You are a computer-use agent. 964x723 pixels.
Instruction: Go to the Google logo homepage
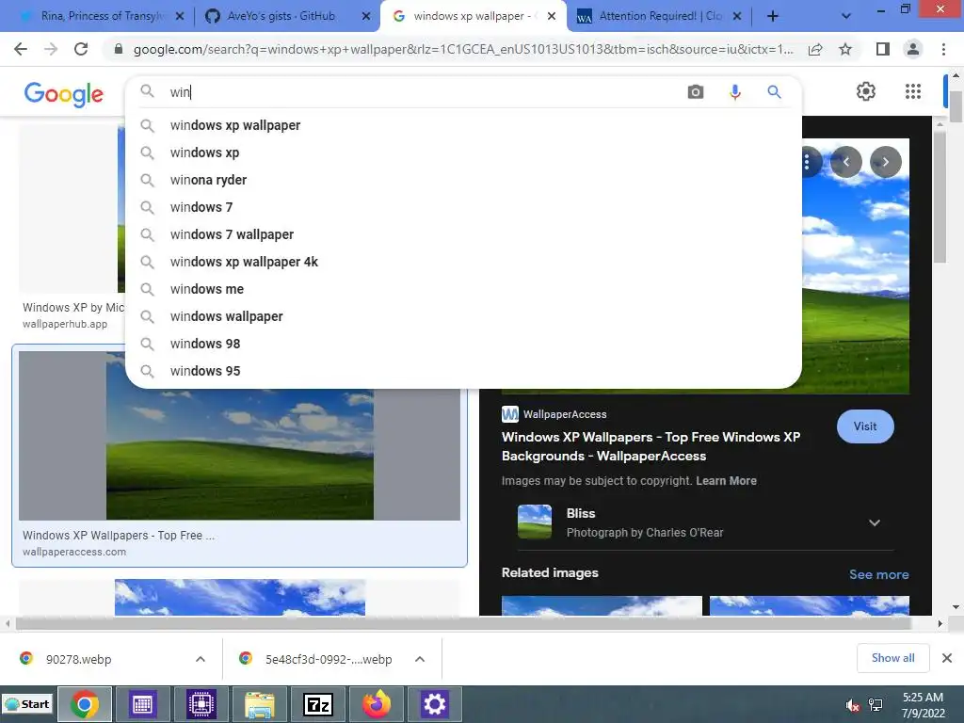pyautogui.click(x=64, y=94)
